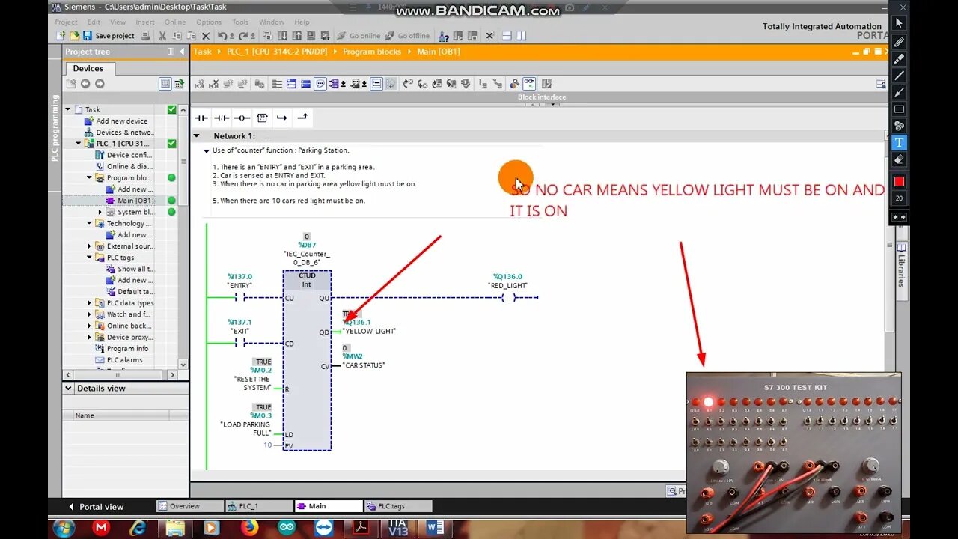
Task: Select the Bandicam rectangle tool
Action: [x=899, y=109]
